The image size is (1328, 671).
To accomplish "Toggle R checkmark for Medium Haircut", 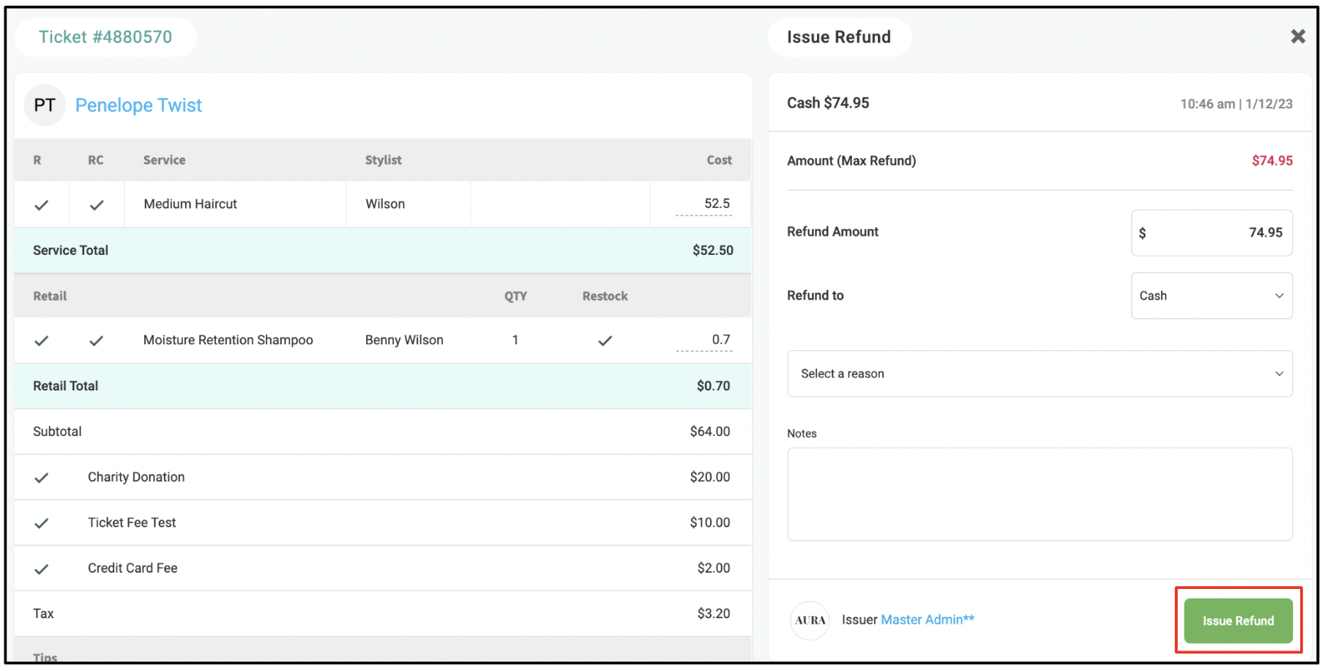I will tap(42, 205).
